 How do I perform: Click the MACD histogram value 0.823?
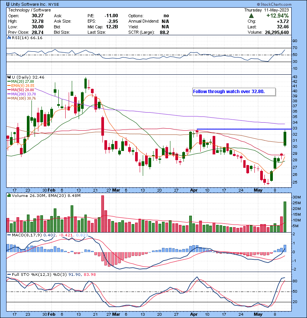click(82, 235)
